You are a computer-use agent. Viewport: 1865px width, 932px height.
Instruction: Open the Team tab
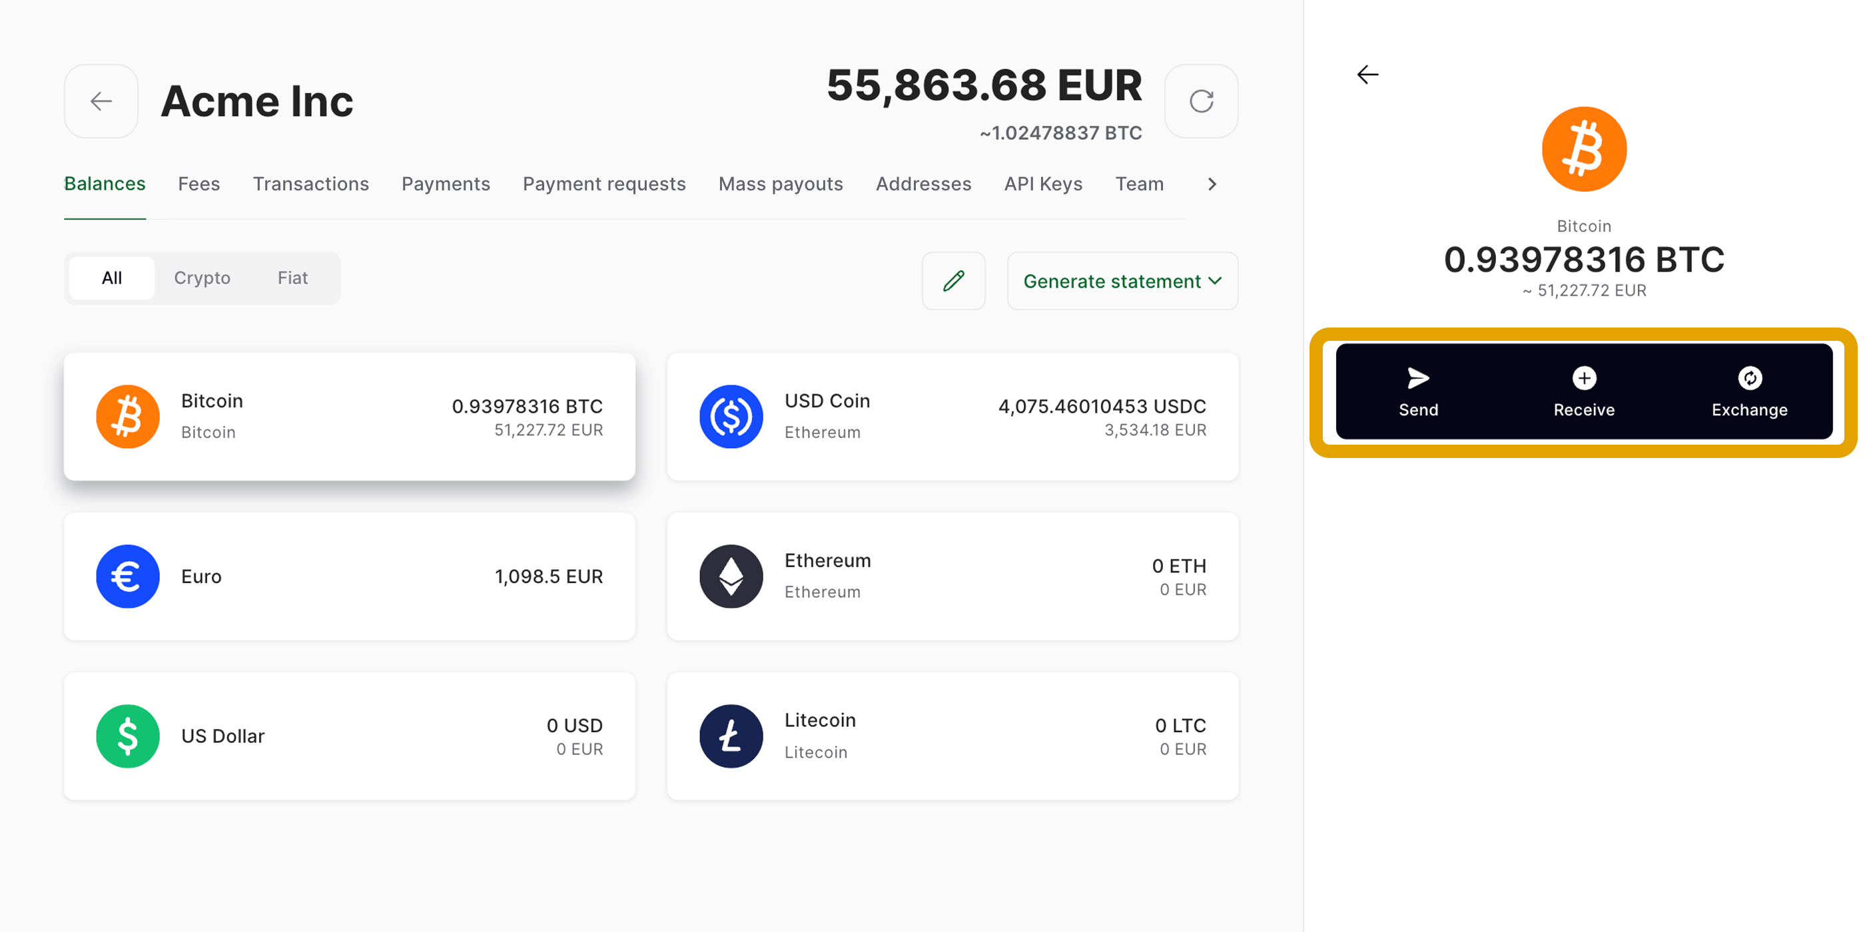click(1140, 184)
